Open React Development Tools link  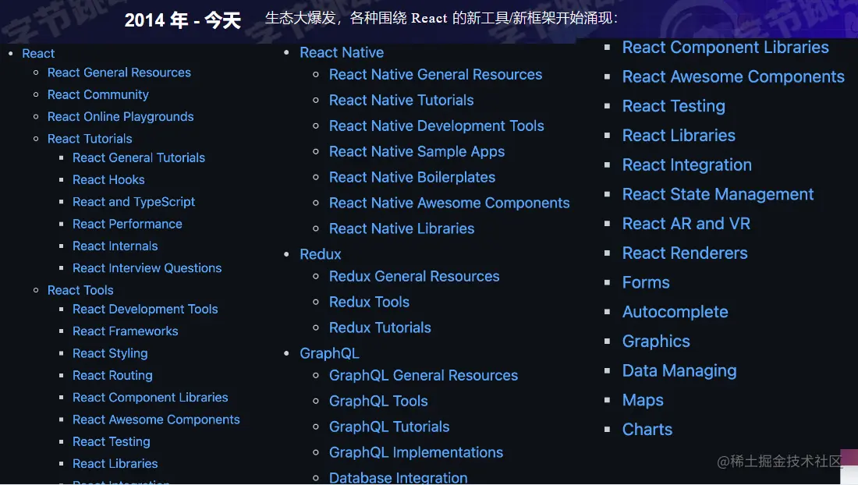[146, 310]
